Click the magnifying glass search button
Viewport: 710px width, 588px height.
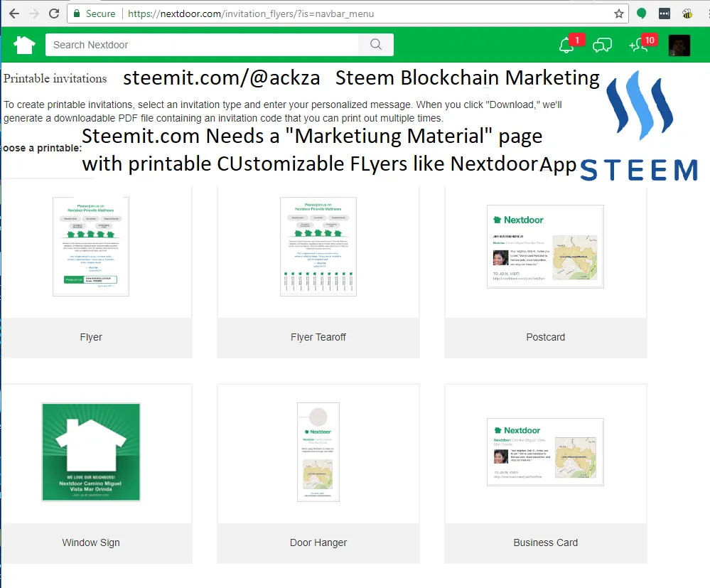pyautogui.click(x=376, y=45)
